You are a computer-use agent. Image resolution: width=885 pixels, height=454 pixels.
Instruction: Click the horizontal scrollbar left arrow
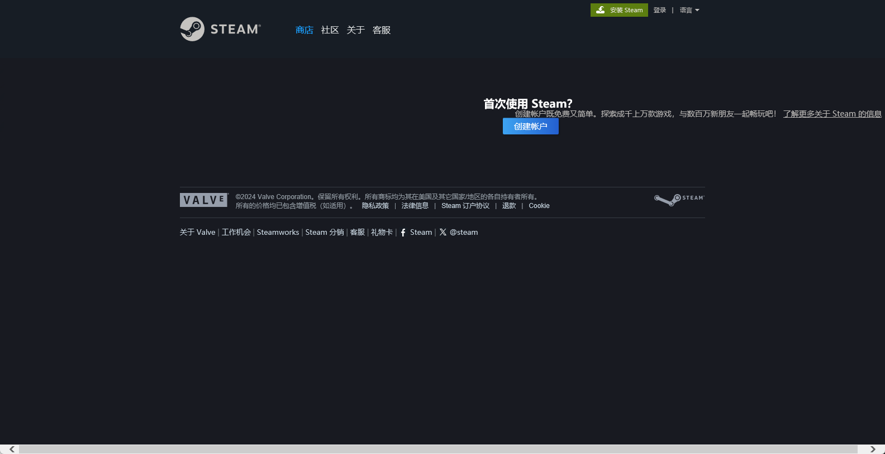tap(12, 449)
